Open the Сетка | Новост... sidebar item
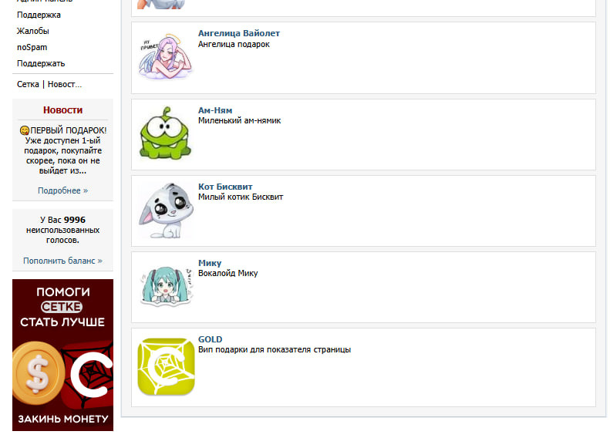The image size is (610, 438). pos(49,84)
